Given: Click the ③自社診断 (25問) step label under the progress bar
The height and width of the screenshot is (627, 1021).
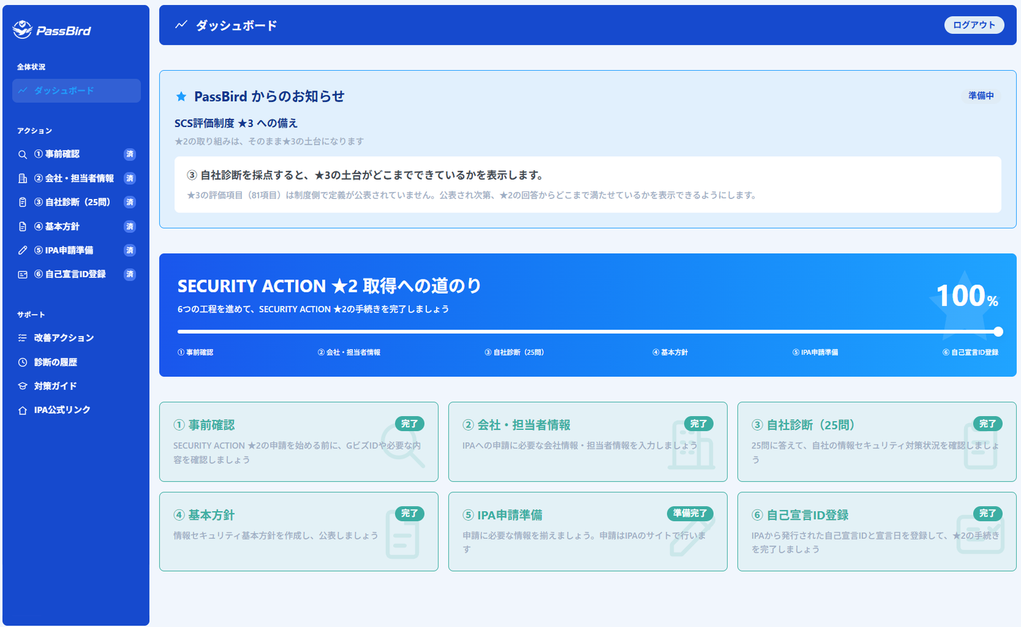Looking at the screenshot, I should pos(514,352).
